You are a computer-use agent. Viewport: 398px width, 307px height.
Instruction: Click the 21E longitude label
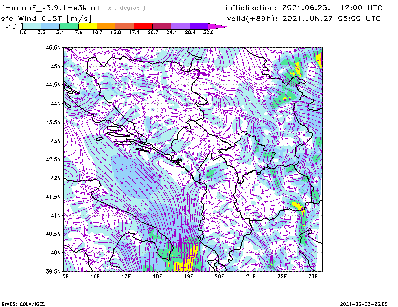[251, 276]
